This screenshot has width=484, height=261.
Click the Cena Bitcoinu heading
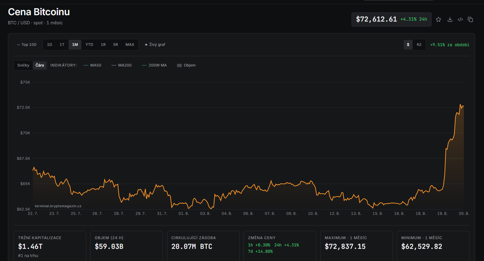coord(39,12)
